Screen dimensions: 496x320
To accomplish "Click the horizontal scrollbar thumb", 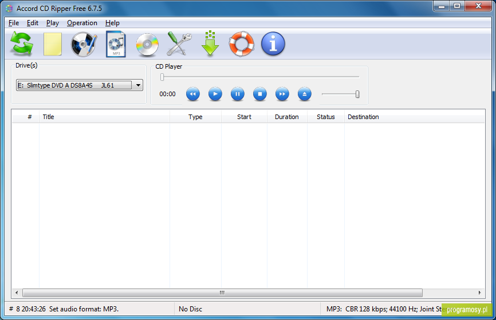I will tap(222, 293).
